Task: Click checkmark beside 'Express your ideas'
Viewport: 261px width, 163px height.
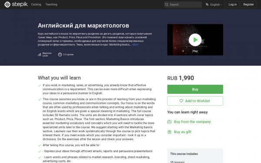Action: 40,151
